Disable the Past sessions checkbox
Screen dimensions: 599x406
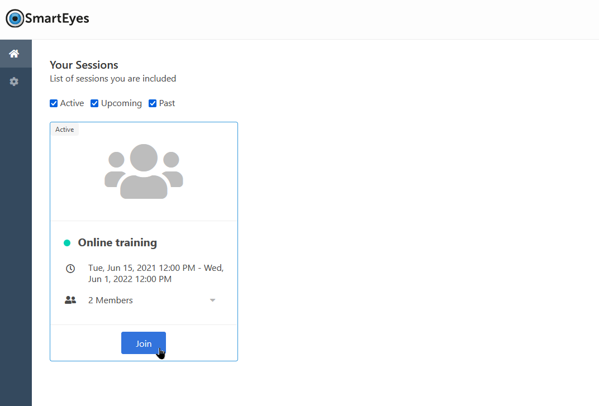coord(153,103)
